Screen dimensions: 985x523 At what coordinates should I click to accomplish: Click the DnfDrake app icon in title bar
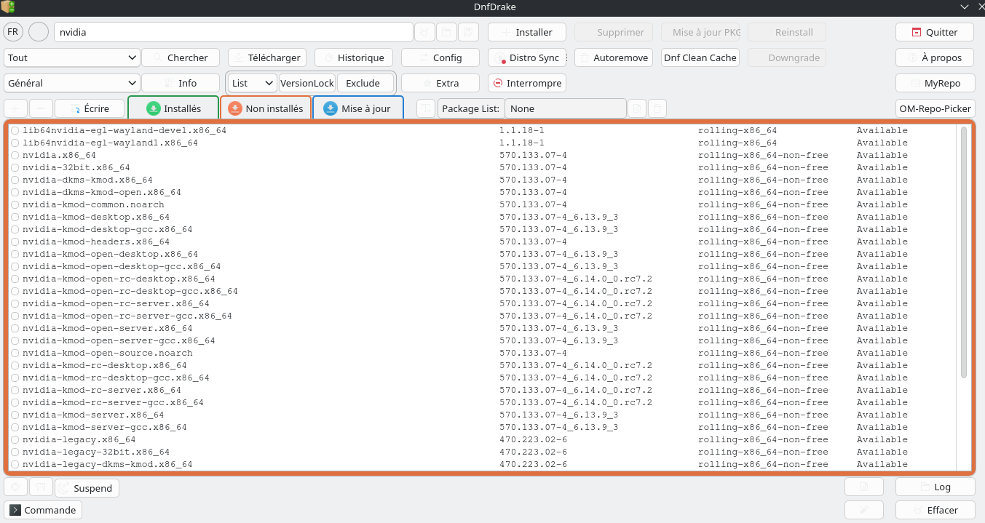click(x=8, y=7)
